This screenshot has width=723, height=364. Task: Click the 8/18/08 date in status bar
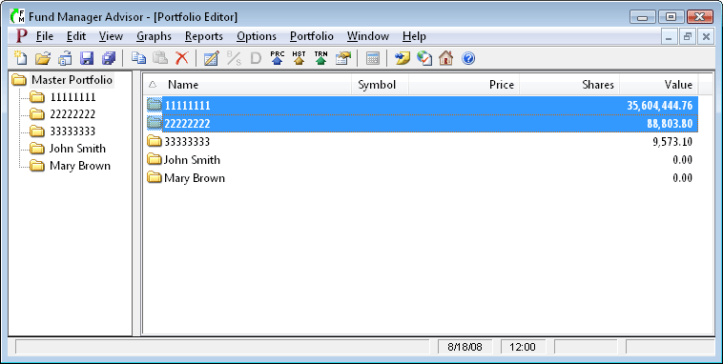click(x=465, y=347)
